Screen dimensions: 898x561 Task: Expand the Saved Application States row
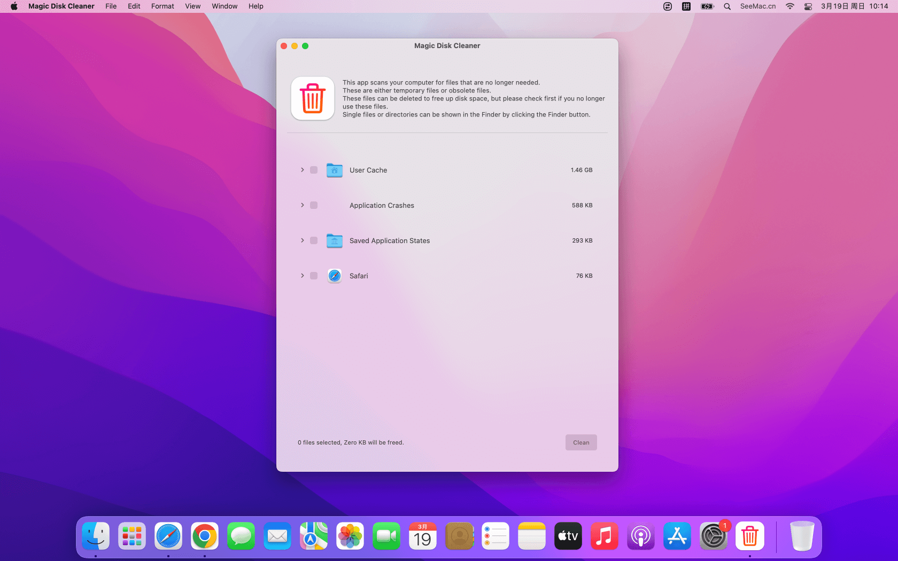[302, 240]
